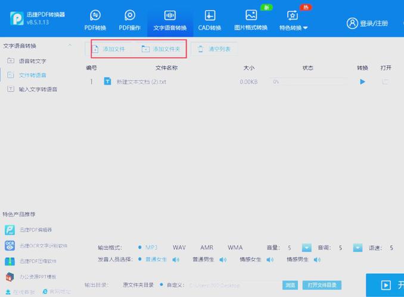The height and width of the screenshot is (297, 404).
Task: Click the 语速 speed value field
Action: point(391,248)
